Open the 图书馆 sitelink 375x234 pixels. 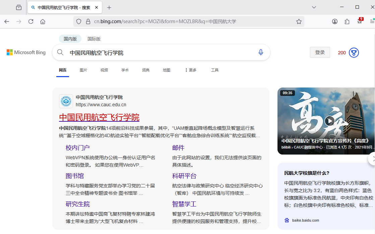point(75,176)
